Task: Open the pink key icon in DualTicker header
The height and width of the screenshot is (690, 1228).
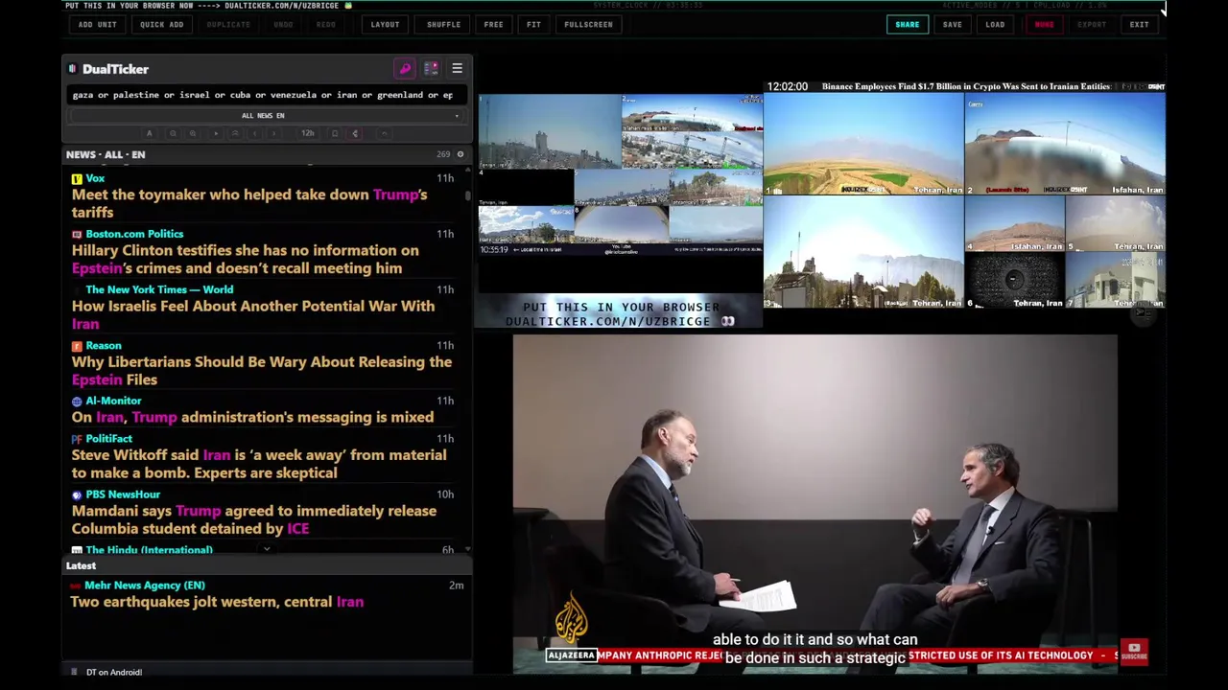Action: point(405,69)
